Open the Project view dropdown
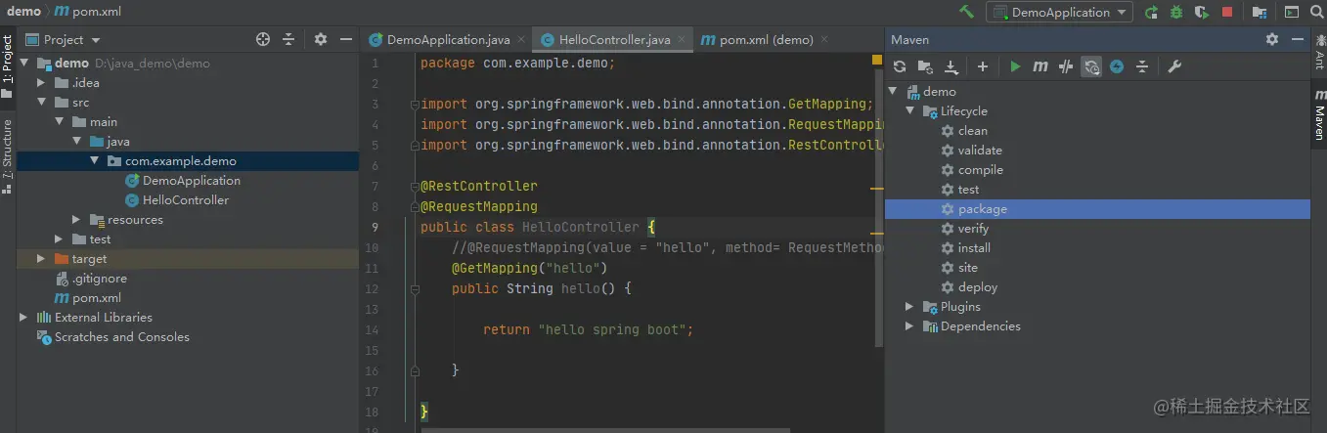 (64, 39)
